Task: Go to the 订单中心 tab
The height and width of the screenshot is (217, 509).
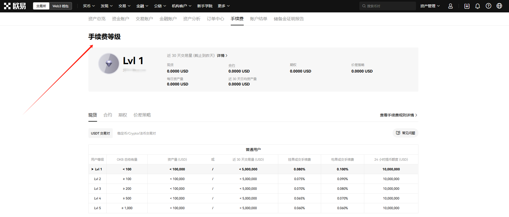Action: click(x=215, y=19)
